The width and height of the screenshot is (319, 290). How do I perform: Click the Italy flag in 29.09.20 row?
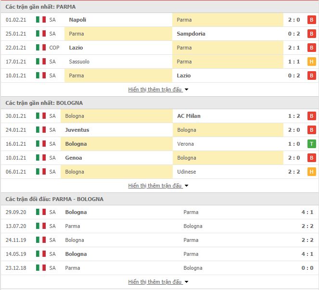point(41,212)
